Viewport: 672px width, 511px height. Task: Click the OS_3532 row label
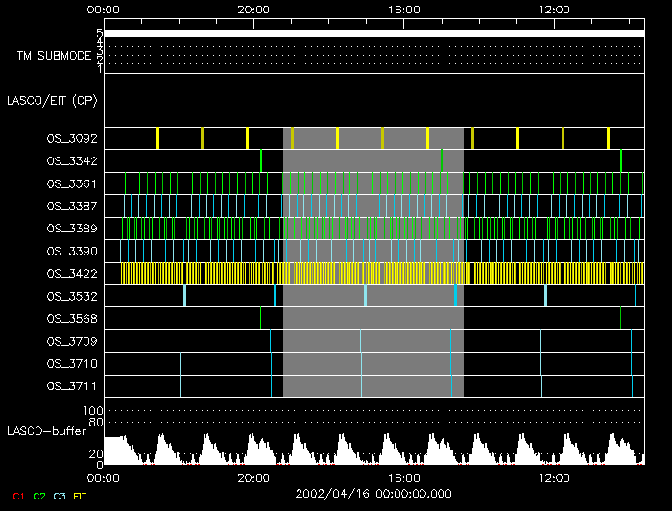[71, 296]
